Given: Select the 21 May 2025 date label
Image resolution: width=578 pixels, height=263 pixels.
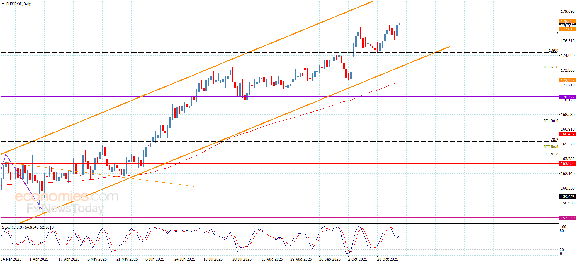Looking at the screenshot, I should (127, 259).
